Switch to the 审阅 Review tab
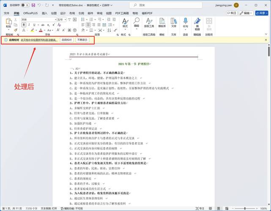Image resolution: width=271 pixels, height=211 pixels. [99, 13]
